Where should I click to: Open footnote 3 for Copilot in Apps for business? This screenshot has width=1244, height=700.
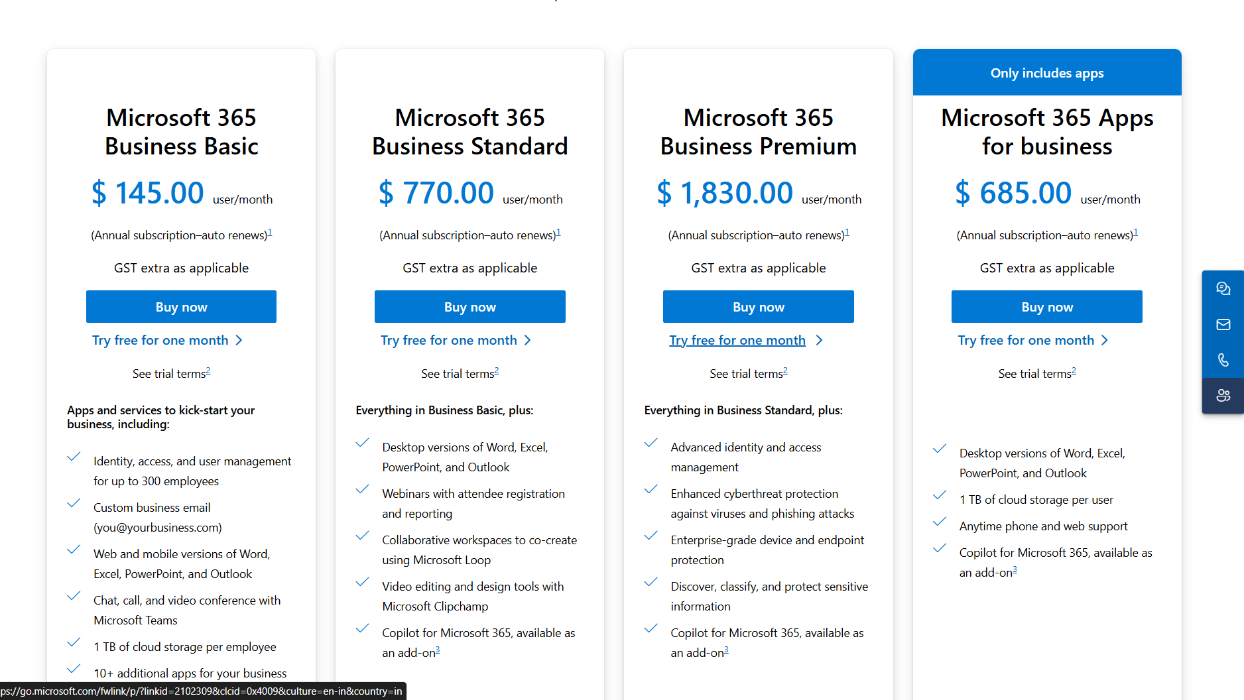1015,570
